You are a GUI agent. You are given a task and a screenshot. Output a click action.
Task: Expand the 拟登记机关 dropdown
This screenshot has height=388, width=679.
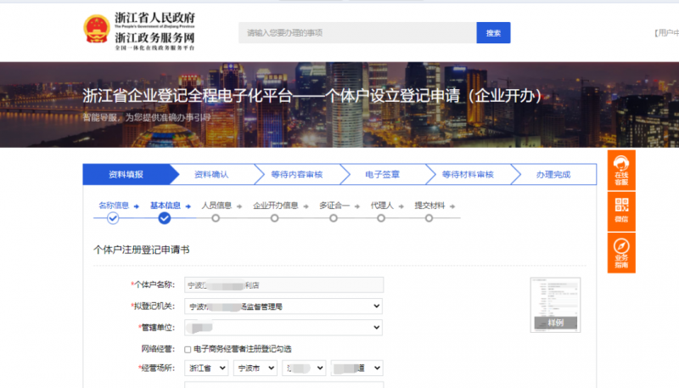[283, 306]
